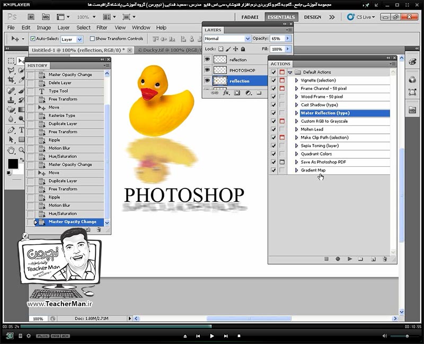Uncheck Vignette (selection) action
The width and height of the screenshot is (424, 344).
[x=273, y=80]
